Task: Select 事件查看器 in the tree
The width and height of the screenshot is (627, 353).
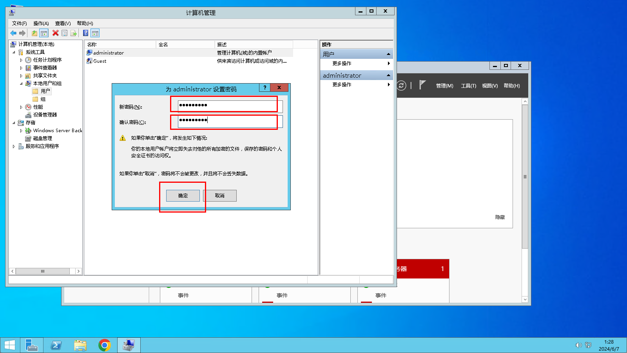Action: click(45, 68)
